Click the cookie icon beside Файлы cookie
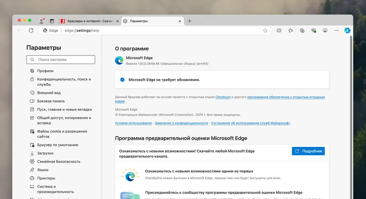 pos(32,131)
